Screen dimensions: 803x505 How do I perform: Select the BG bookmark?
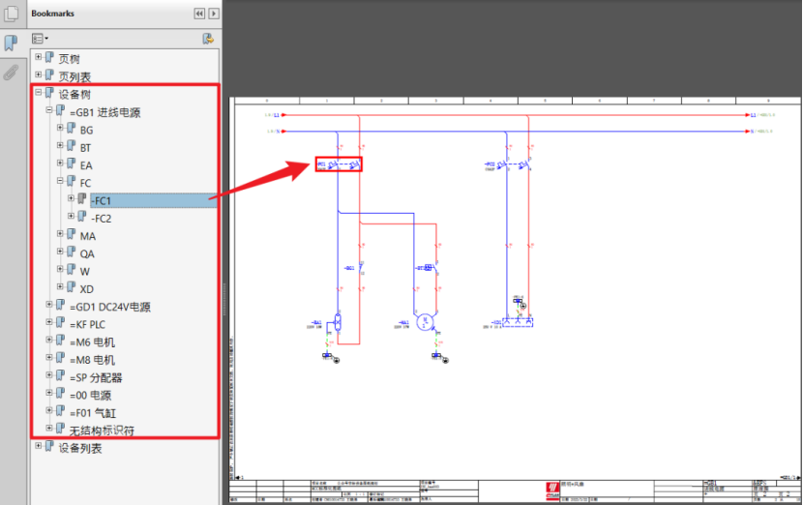pyautogui.click(x=86, y=130)
